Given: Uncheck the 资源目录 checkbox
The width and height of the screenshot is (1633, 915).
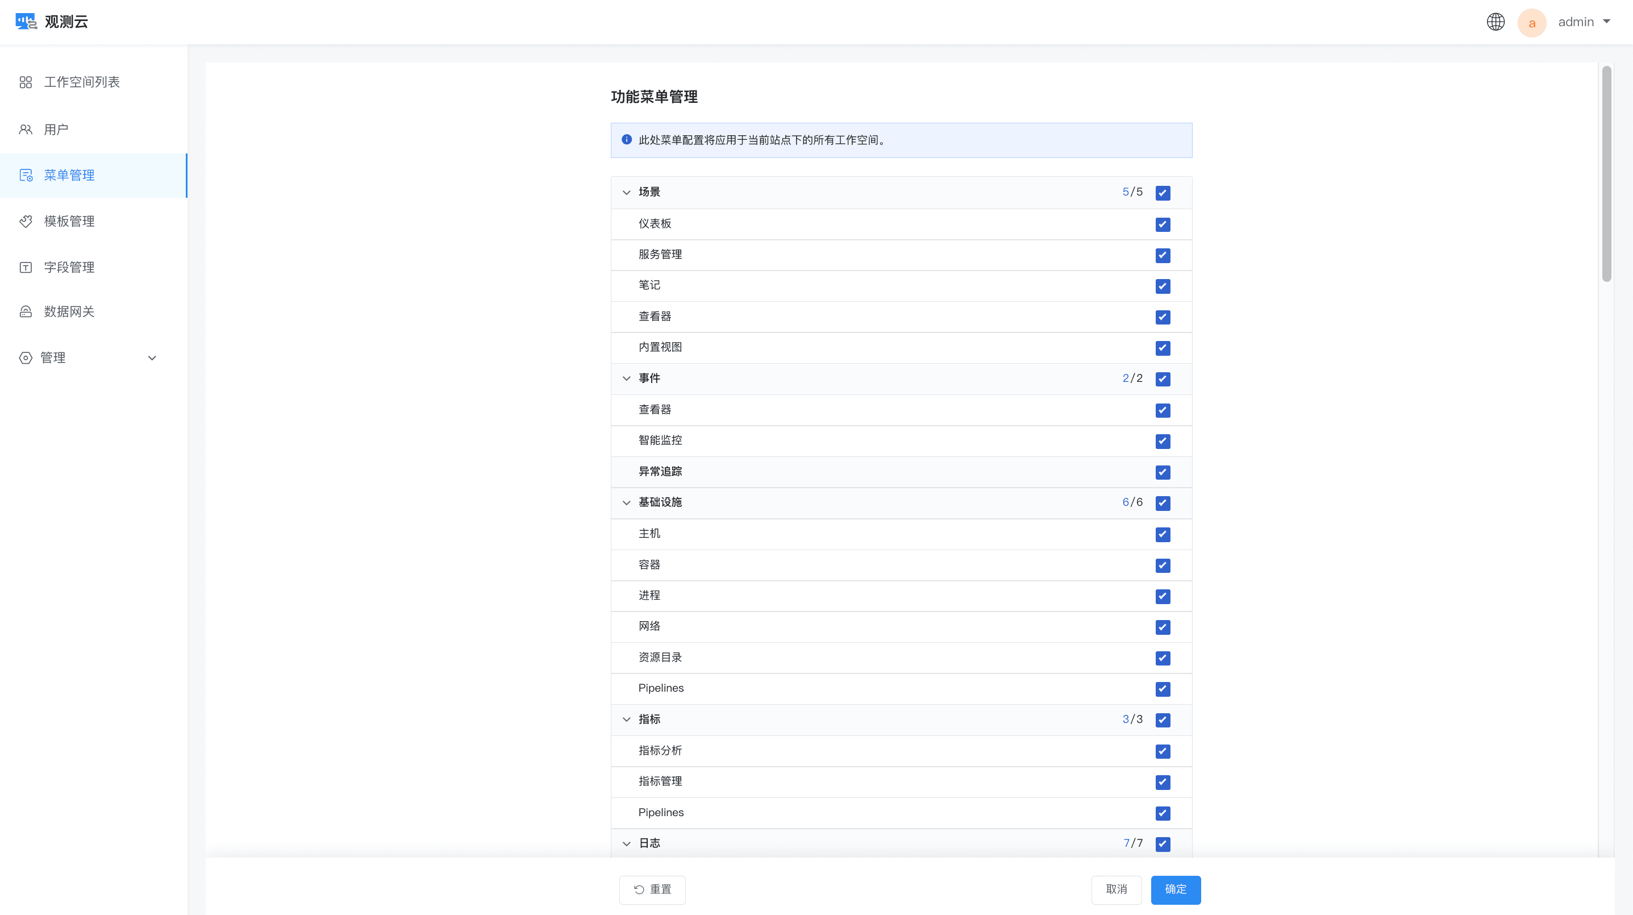Looking at the screenshot, I should [x=1163, y=658].
